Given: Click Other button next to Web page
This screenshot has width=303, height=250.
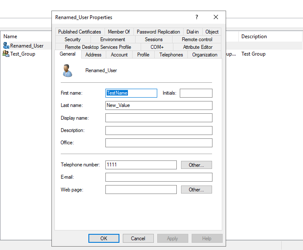Looking at the screenshot, I should [x=196, y=190].
